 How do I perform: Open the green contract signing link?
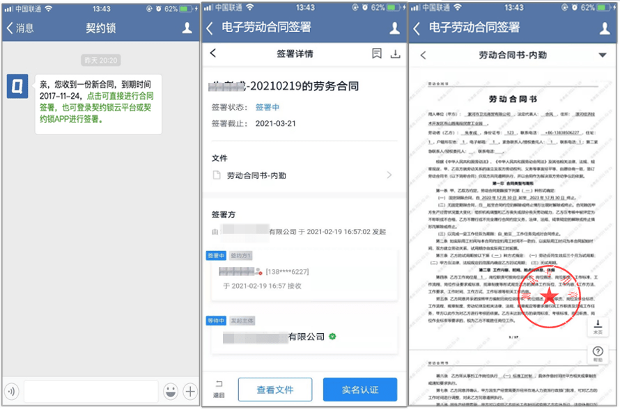tap(97, 107)
